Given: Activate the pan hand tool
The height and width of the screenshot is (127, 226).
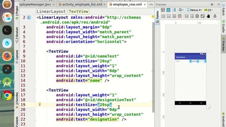Looking at the screenshot, I should click(208, 16).
